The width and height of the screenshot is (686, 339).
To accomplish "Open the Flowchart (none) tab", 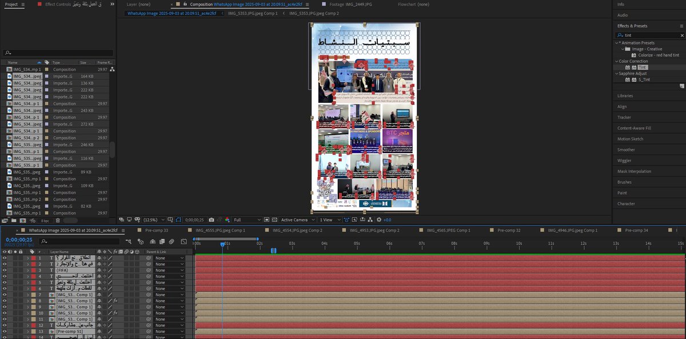I will click(413, 4).
